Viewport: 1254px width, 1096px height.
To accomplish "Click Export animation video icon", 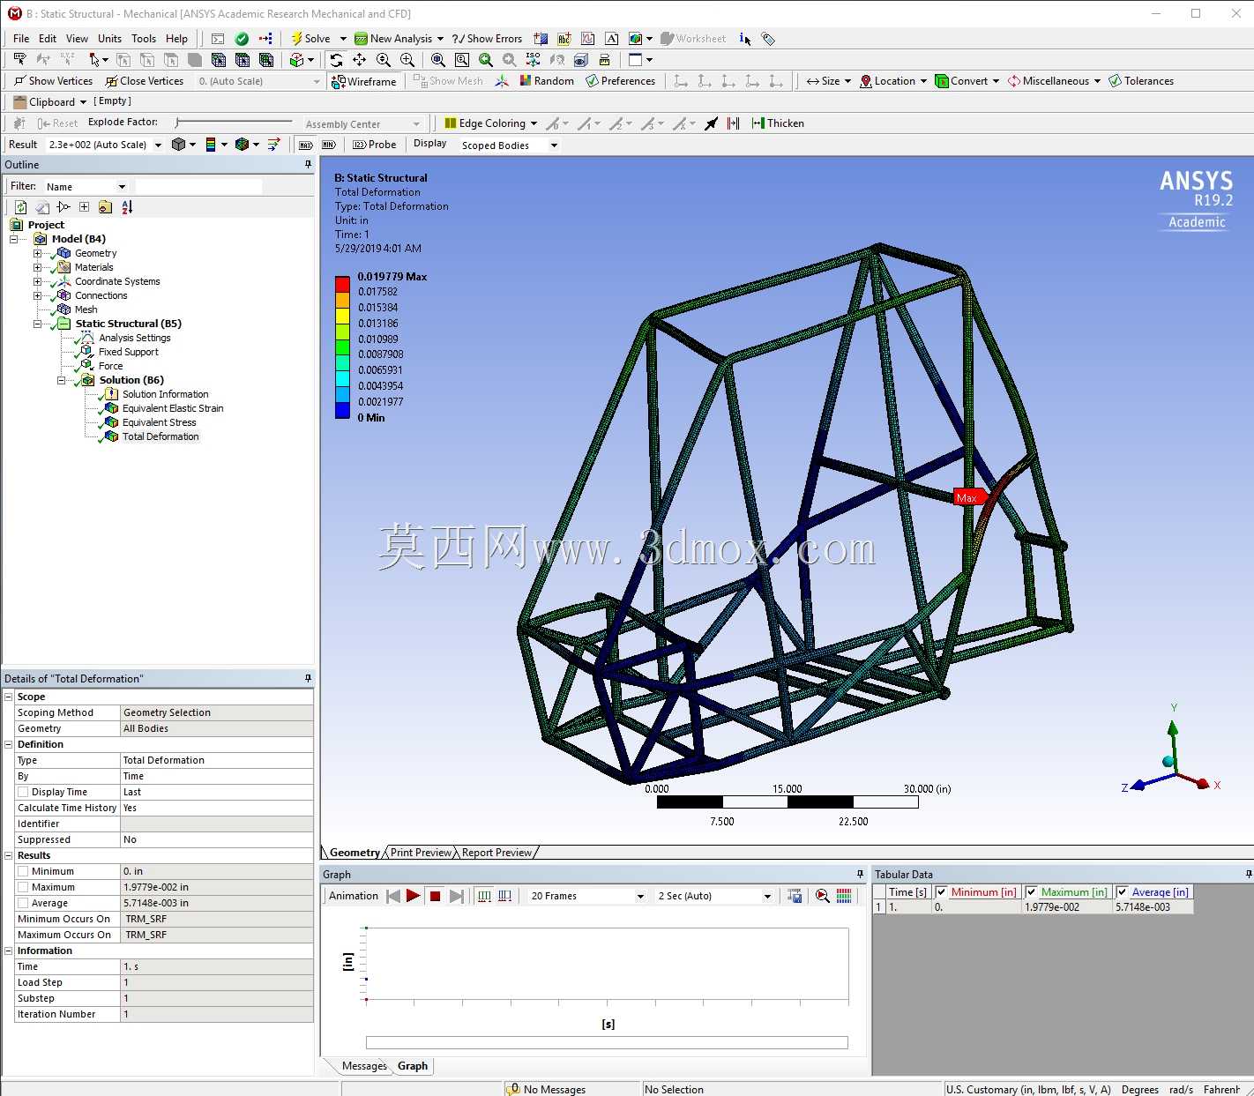I will [x=795, y=896].
